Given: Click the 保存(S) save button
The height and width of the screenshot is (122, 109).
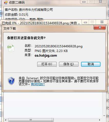Looking at the screenshot, I should 69,64.
